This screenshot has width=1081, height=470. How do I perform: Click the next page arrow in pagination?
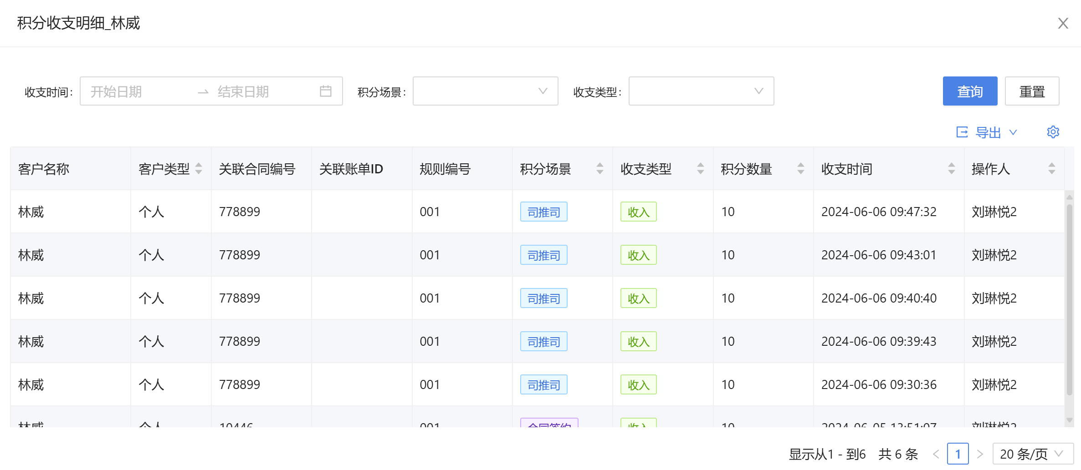(980, 454)
